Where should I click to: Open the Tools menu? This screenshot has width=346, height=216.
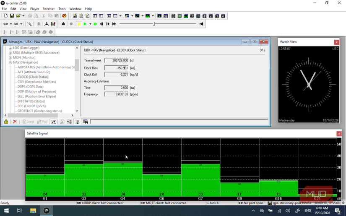tap(62, 9)
